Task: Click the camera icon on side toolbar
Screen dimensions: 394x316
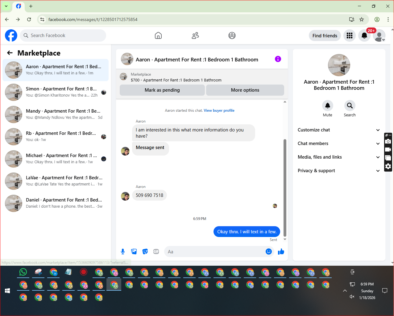Action: (388, 141)
